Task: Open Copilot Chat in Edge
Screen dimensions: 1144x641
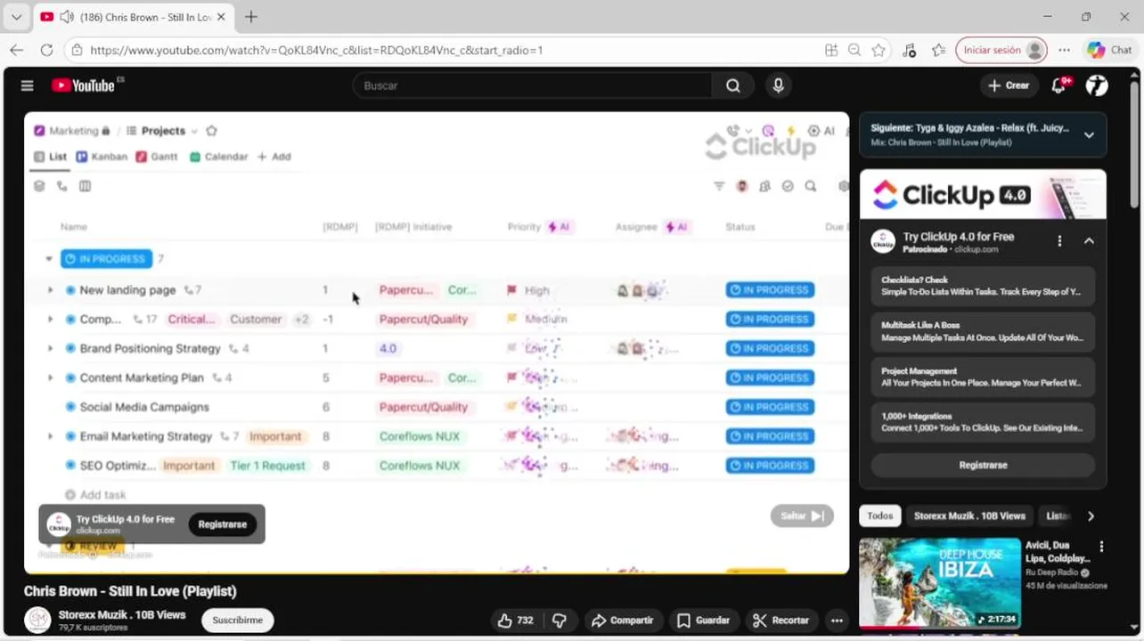Action: [x=1108, y=50]
